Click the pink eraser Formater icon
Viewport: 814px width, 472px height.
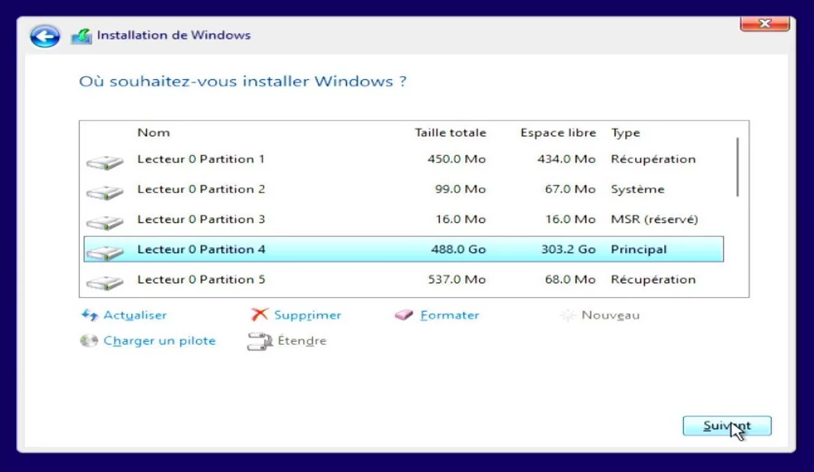coord(404,314)
